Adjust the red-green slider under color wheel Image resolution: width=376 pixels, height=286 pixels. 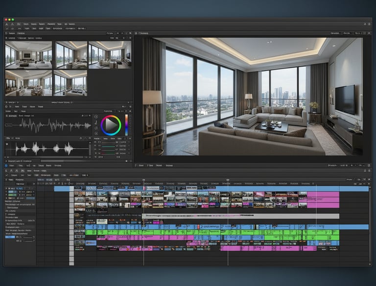click(108, 153)
